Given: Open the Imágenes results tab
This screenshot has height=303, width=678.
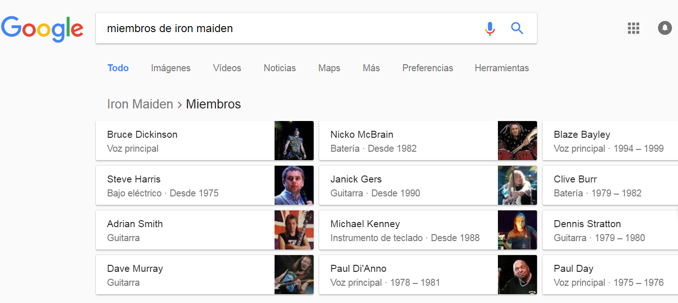Looking at the screenshot, I should [x=171, y=68].
